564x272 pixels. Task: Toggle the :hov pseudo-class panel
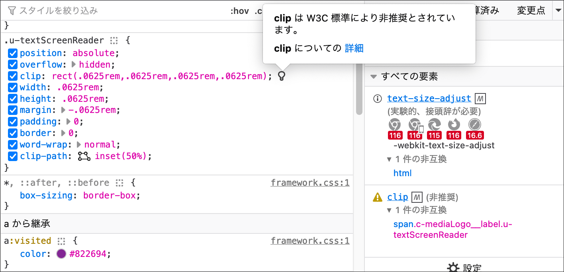point(239,11)
